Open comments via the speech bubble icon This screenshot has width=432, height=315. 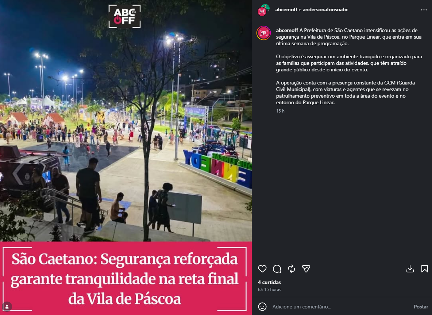pyautogui.click(x=277, y=268)
